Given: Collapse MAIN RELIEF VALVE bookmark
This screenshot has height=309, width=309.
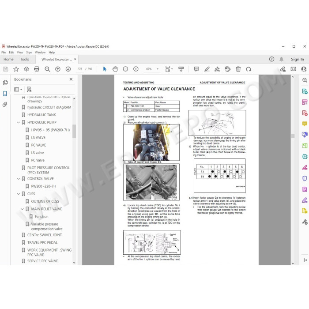Looking at the screenshot, I should [22, 209].
